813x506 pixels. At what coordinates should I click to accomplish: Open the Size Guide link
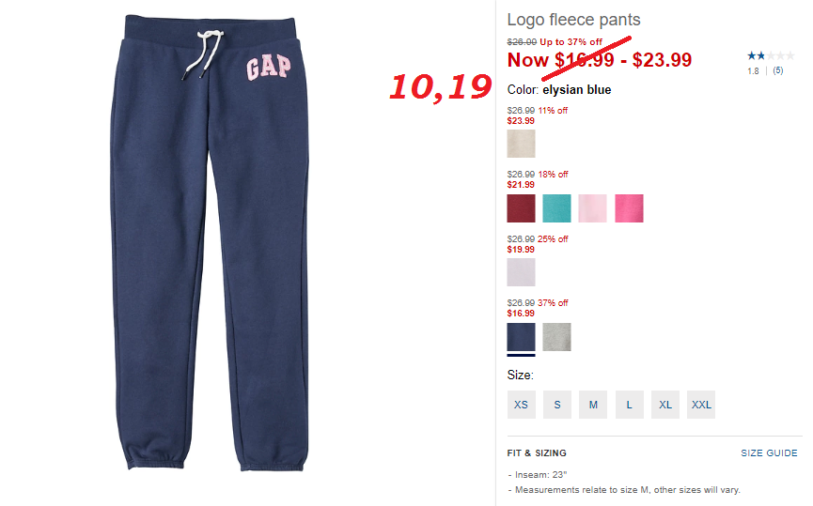tap(769, 453)
